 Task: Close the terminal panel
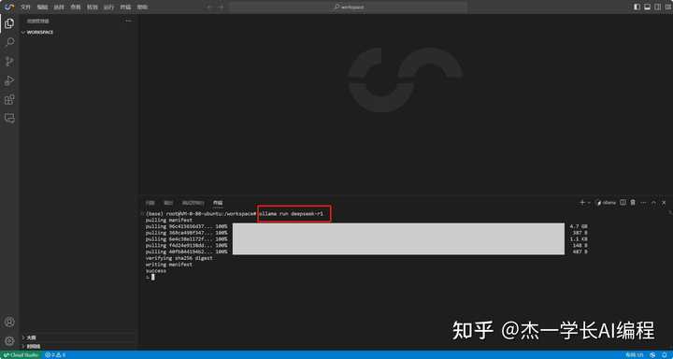(x=664, y=202)
